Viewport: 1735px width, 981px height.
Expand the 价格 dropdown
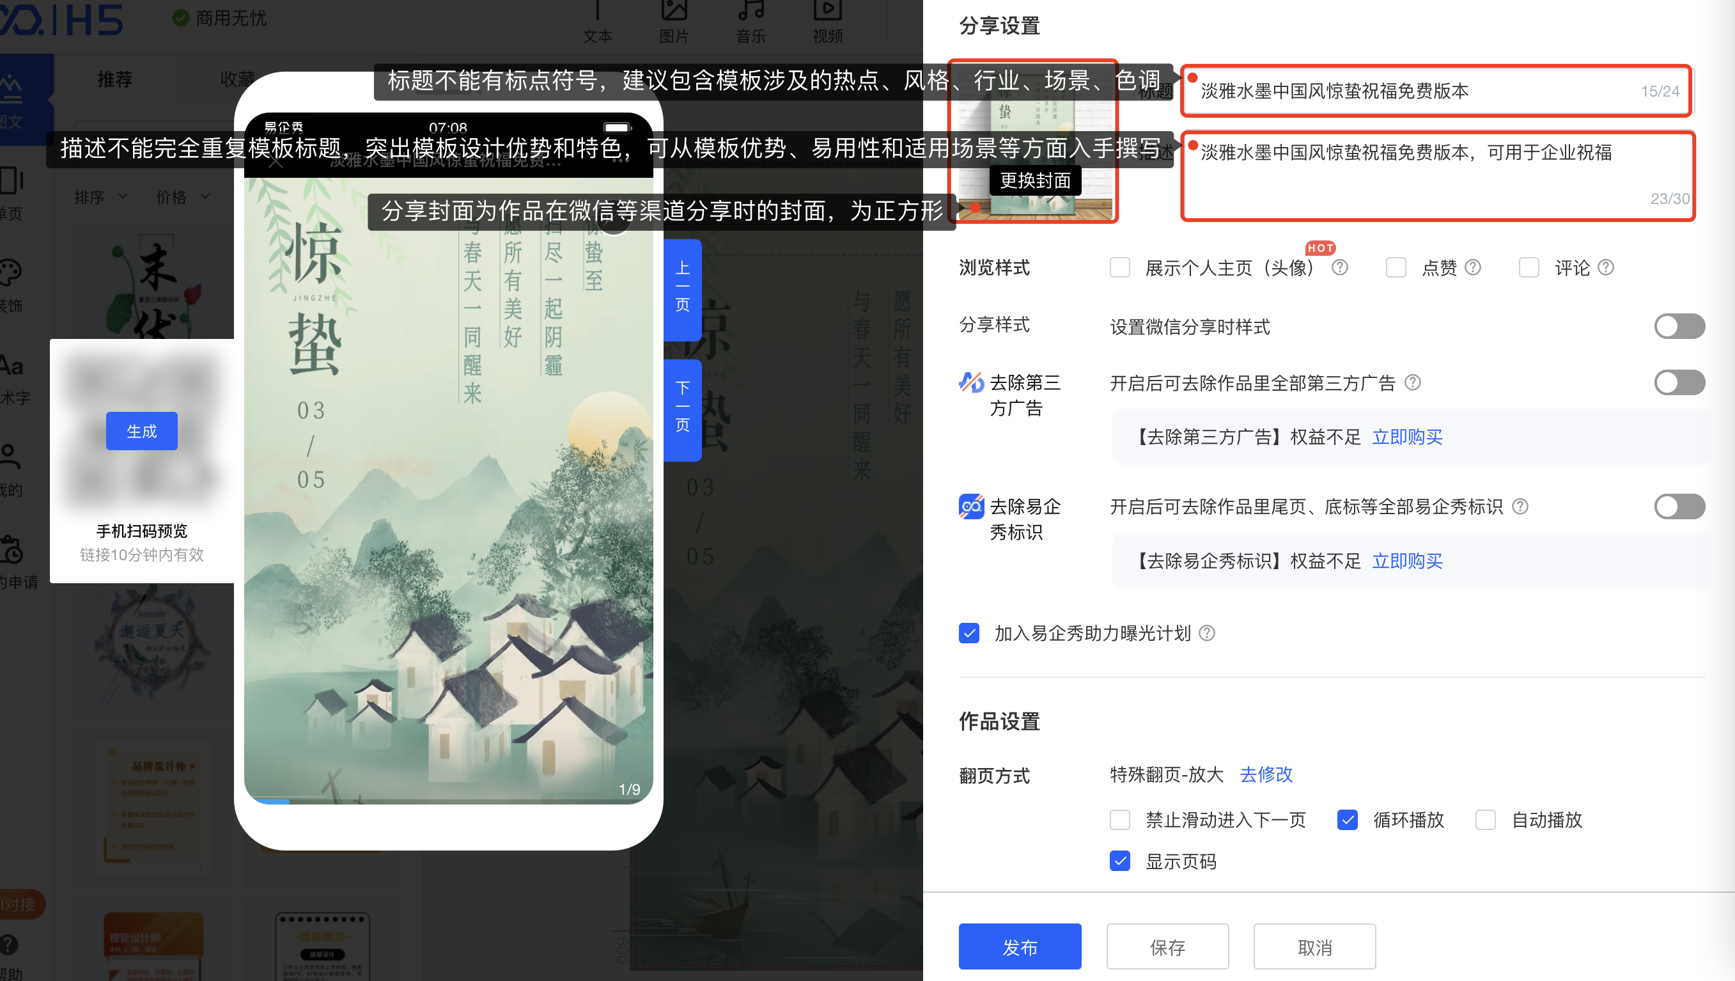(x=183, y=197)
